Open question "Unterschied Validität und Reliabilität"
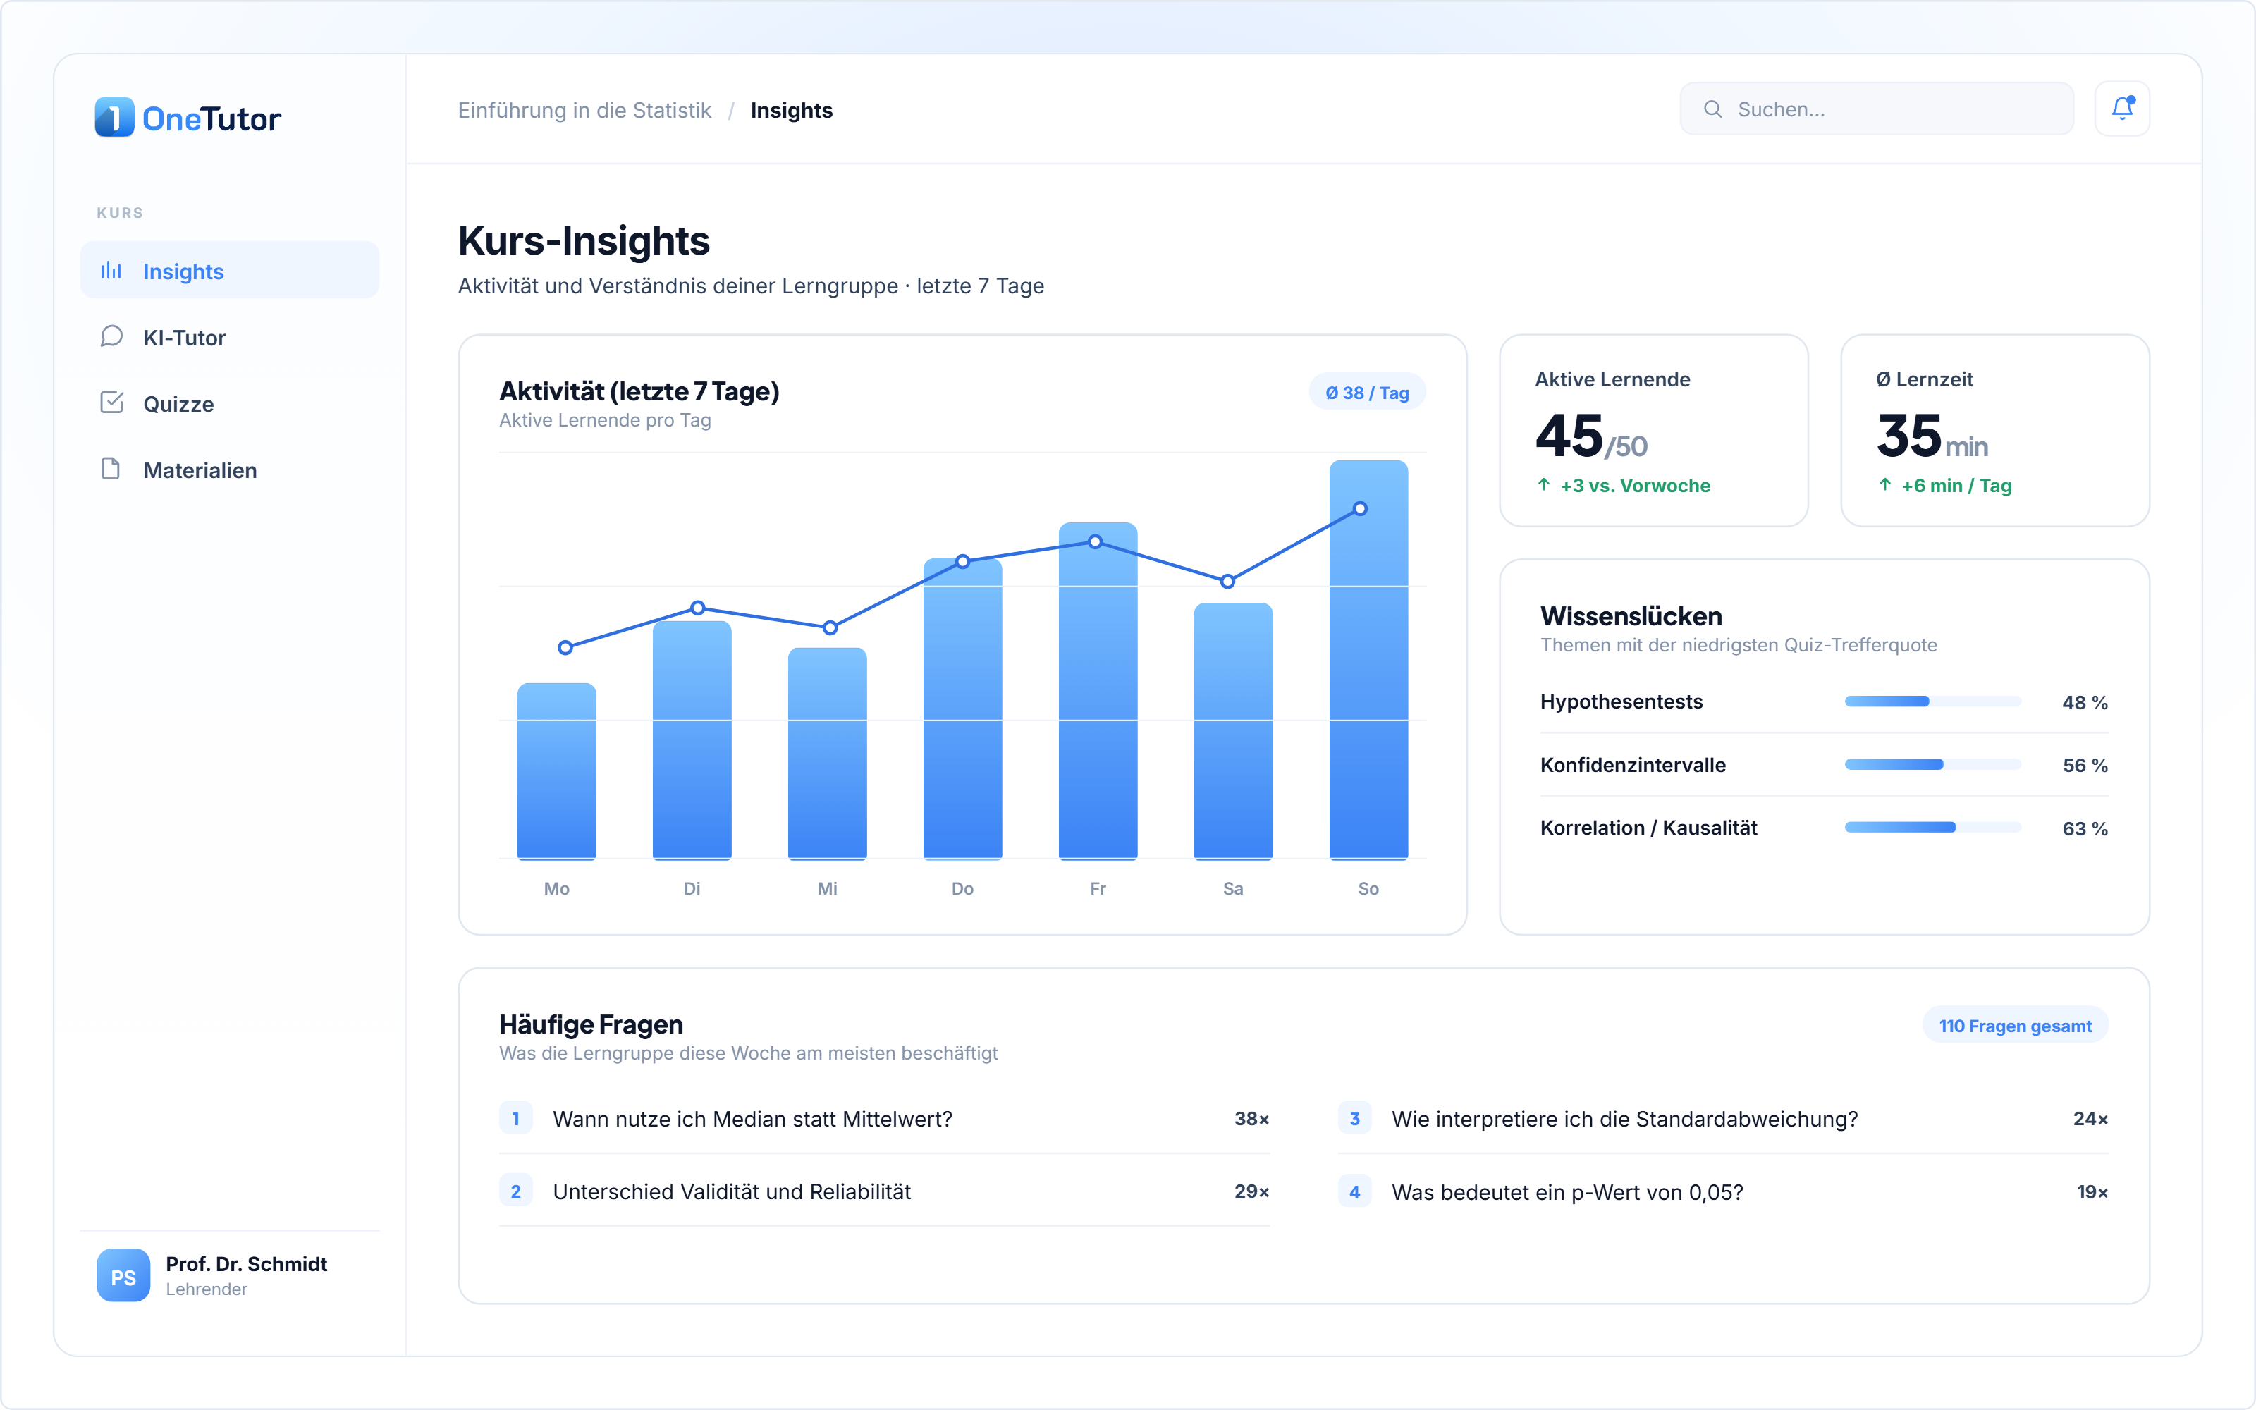 [885, 1191]
